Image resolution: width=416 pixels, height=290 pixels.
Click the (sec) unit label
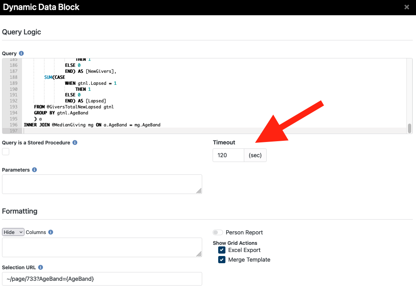pos(255,155)
